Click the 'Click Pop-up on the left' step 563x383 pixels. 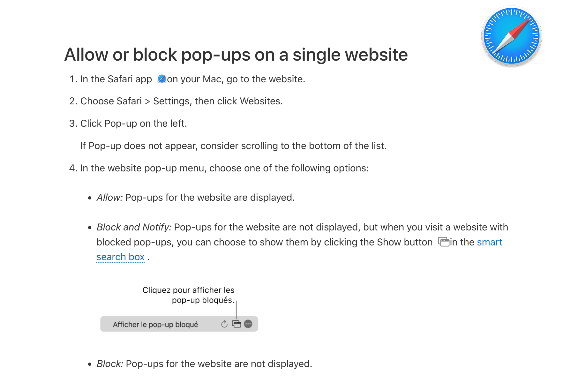(x=133, y=124)
